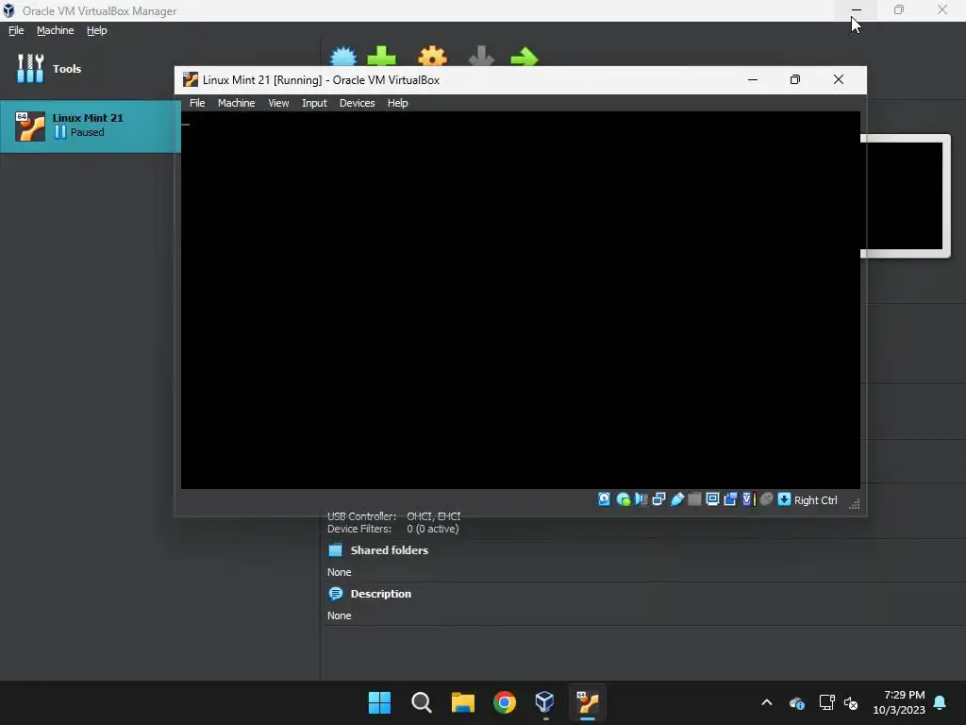Open the View menu in VM window
Viewport: 966px width, 725px height.
(x=278, y=103)
